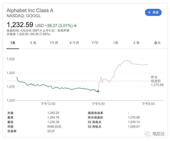This screenshot has width=170, height=141.
Task: Click the 市盈率 value 25.07
Action: click(x=51, y=131)
